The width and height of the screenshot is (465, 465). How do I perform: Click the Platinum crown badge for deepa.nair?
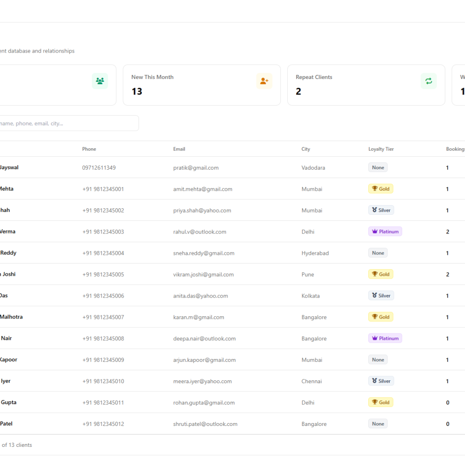point(385,339)
